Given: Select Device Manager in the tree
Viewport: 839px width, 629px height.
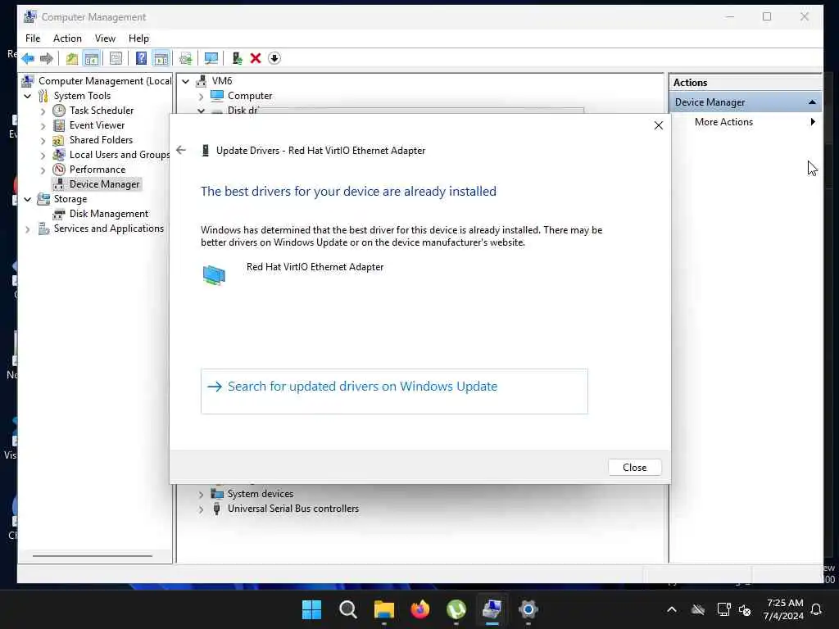Looking at the screenshot, I should point(104,184).
